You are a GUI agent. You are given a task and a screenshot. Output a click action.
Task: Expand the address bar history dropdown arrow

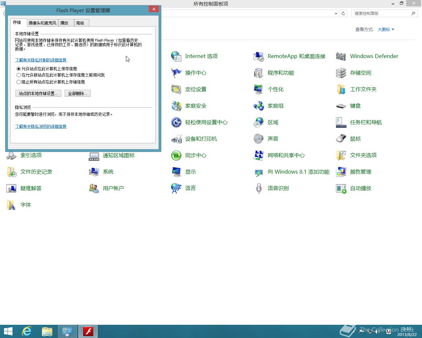click(x=336, y=14)
